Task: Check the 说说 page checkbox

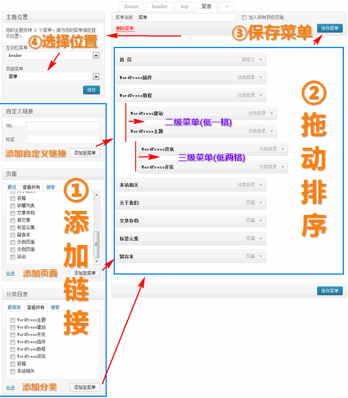Action: coord(12,257)
